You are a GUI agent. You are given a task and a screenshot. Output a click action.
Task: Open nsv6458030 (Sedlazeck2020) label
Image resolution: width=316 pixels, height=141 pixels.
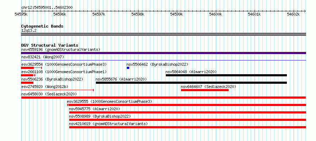pyautogui.click(x=49, y=94)
